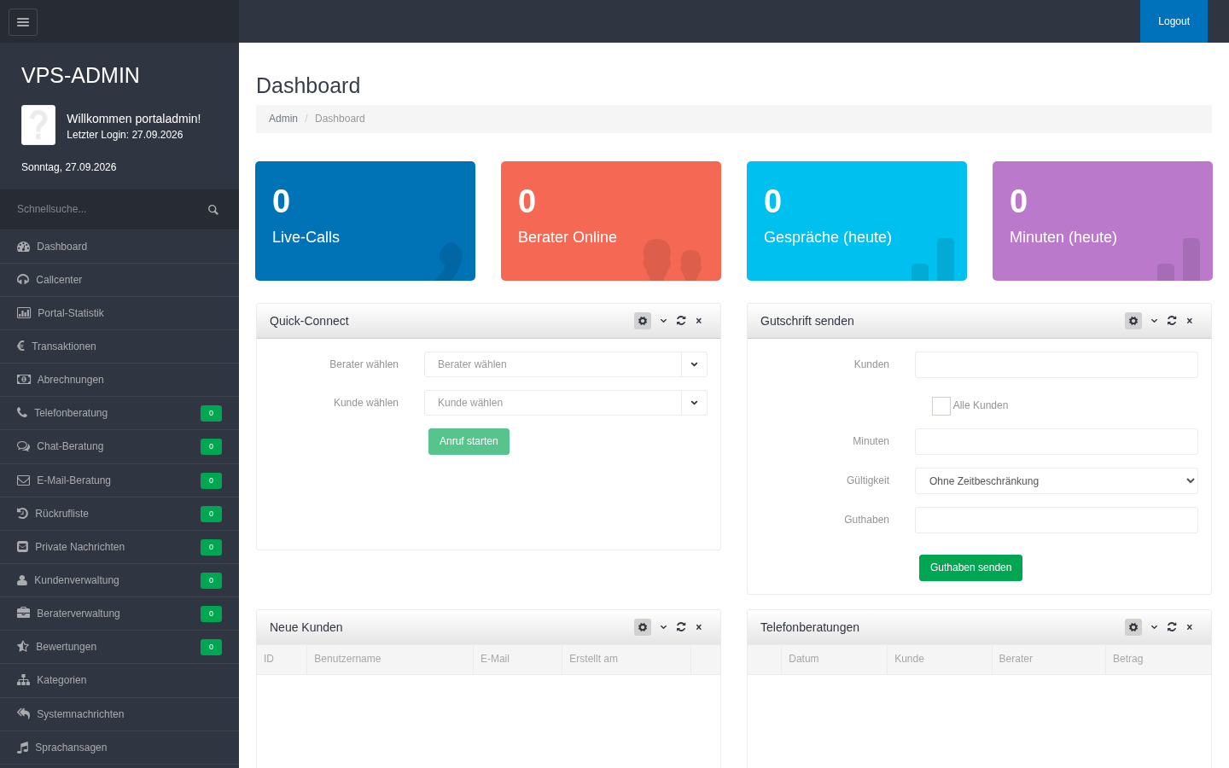
Task: Open settings gear of Quick-Connect panel
Action: (643, 321)
